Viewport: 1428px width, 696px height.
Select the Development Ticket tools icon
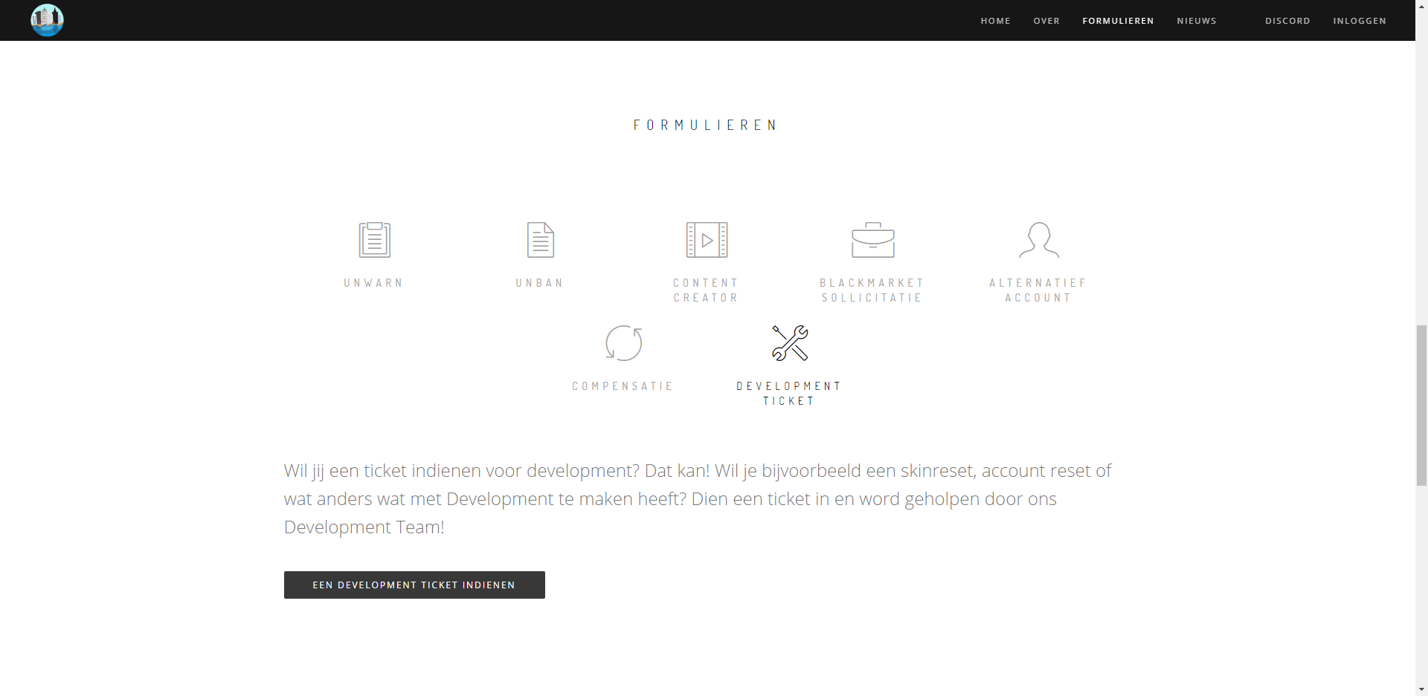pyautogui.click(x=789, y=343)
